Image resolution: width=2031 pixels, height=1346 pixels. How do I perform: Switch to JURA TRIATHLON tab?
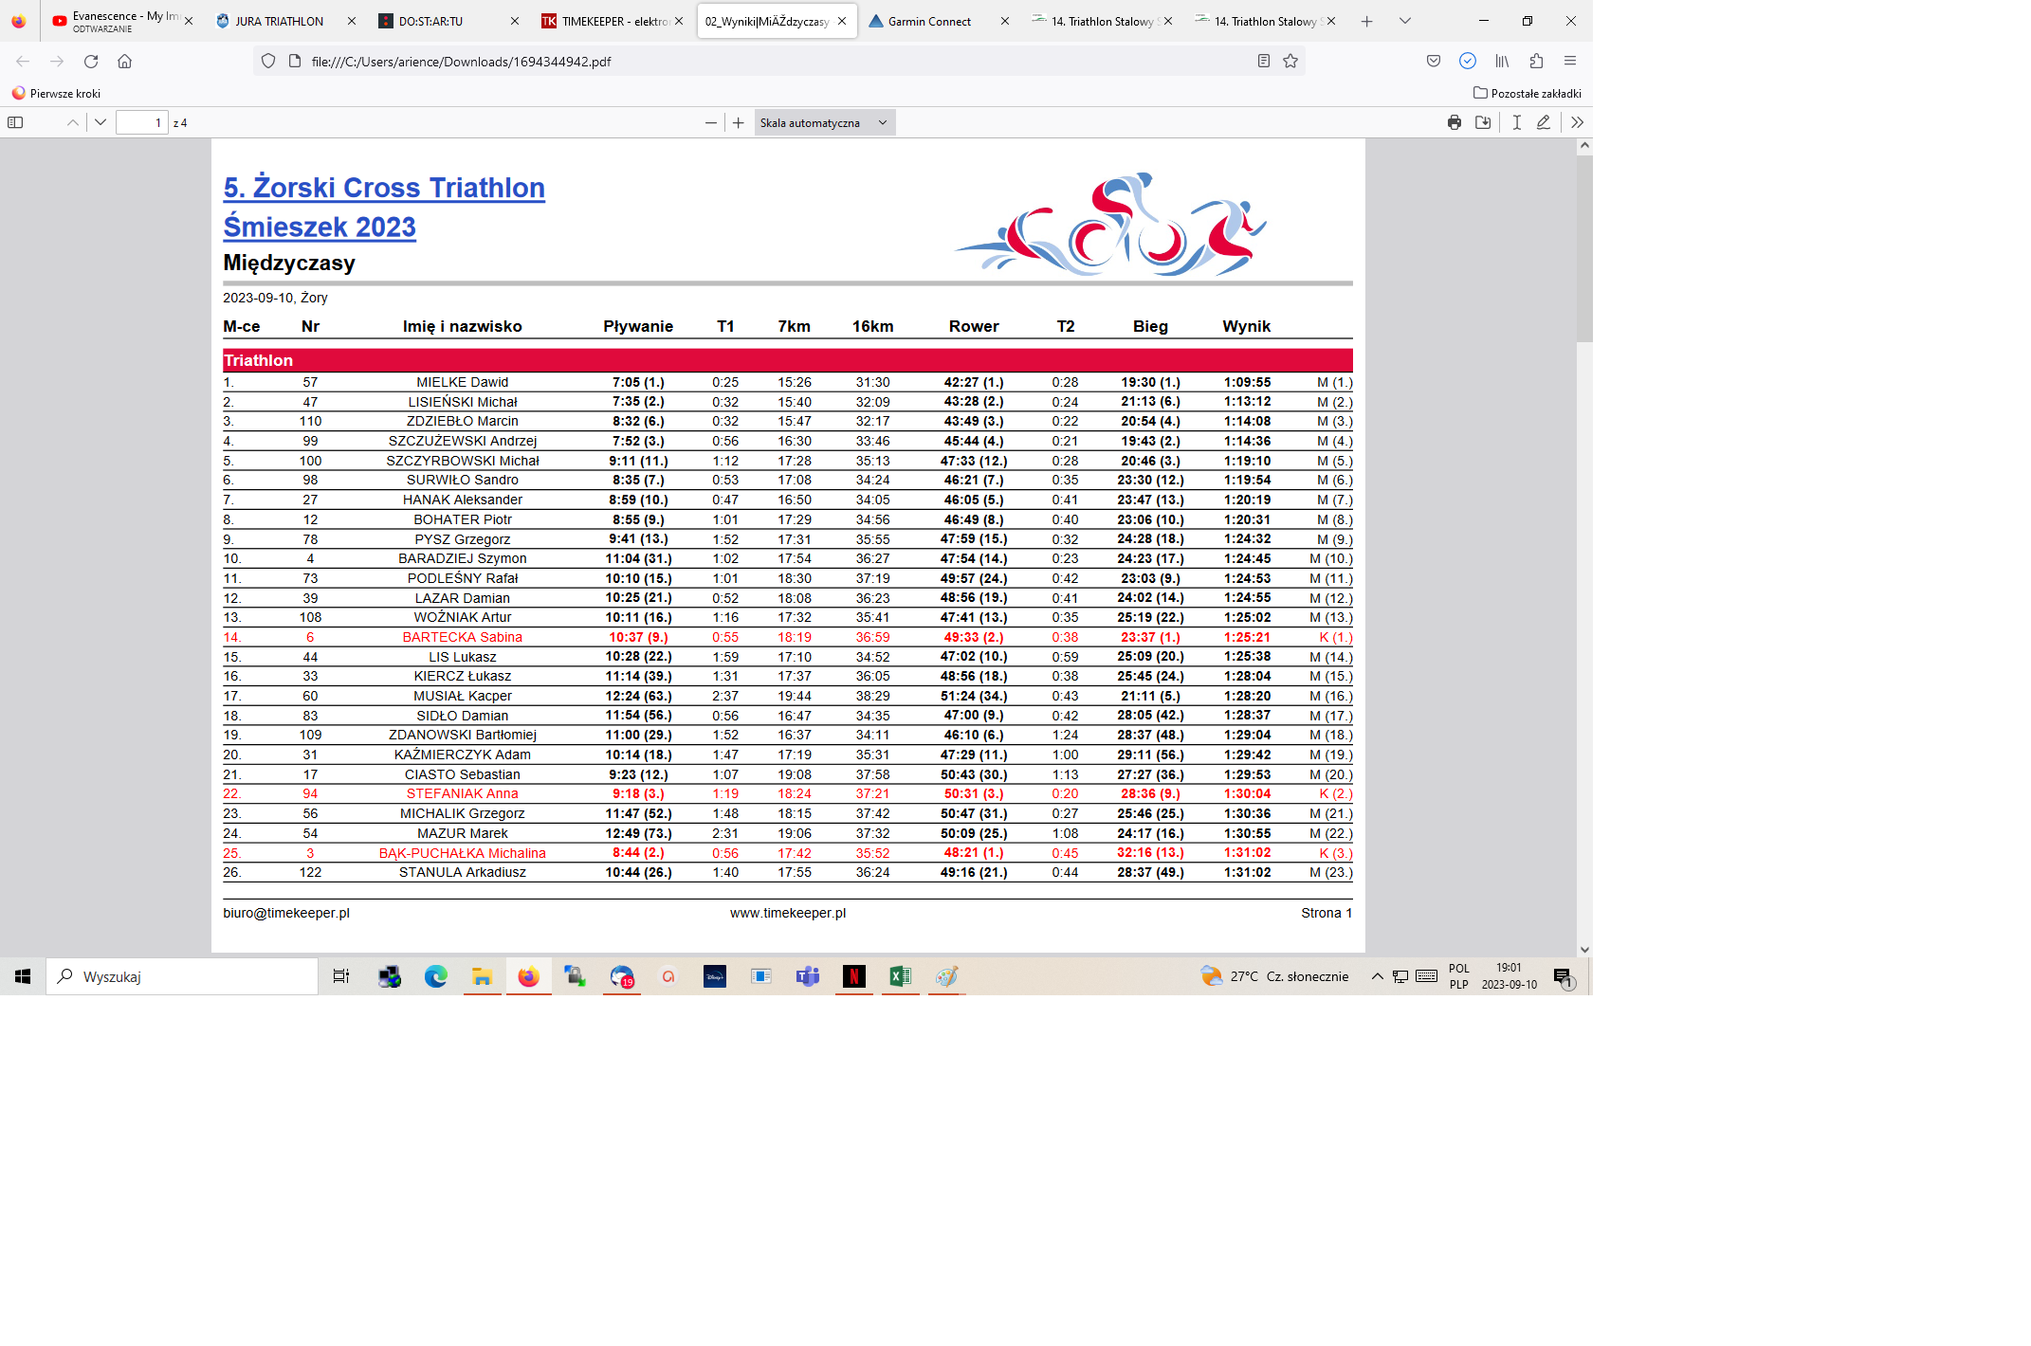[x=286, y=21]
